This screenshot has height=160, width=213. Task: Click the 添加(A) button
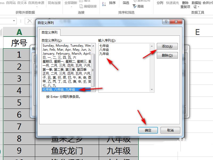tap(167, 46)
